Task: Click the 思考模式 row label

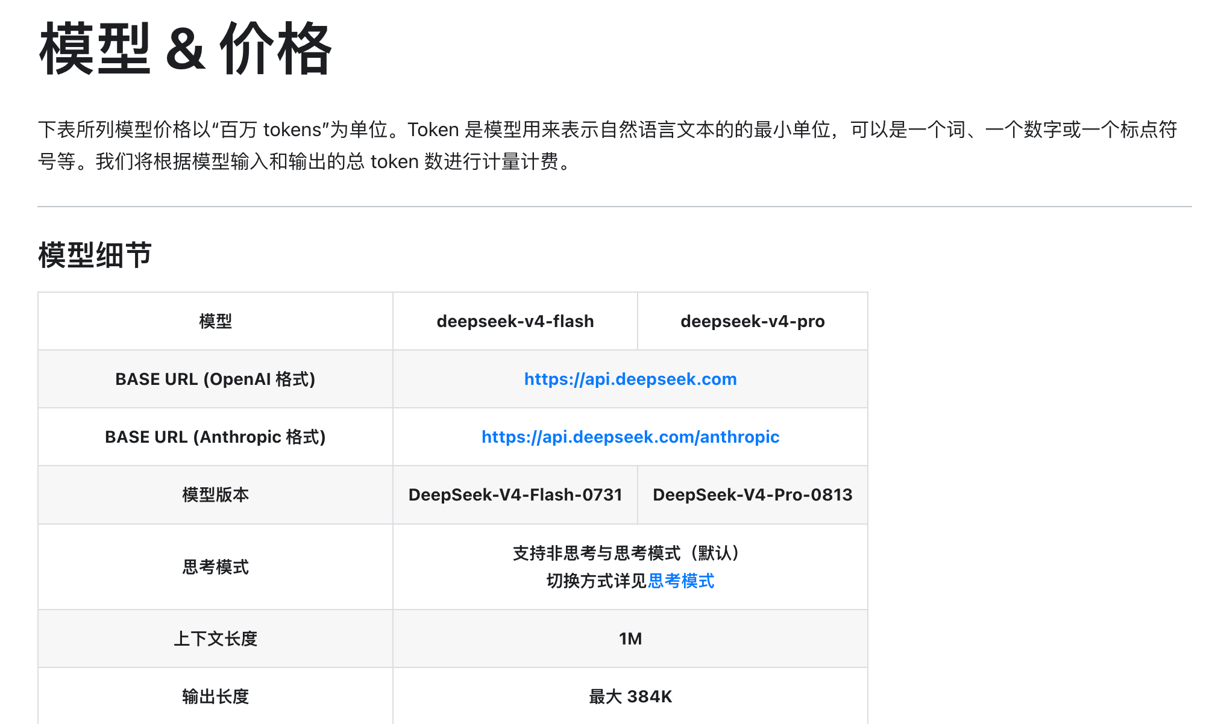Action: coord(215,567)
